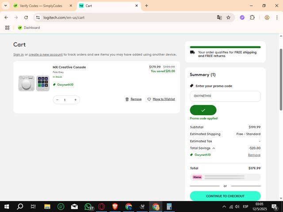Image resolution: width=283 pixels, height=212 pixels.
Task: Click the Promo code applied message
Action: pos(203,118)
